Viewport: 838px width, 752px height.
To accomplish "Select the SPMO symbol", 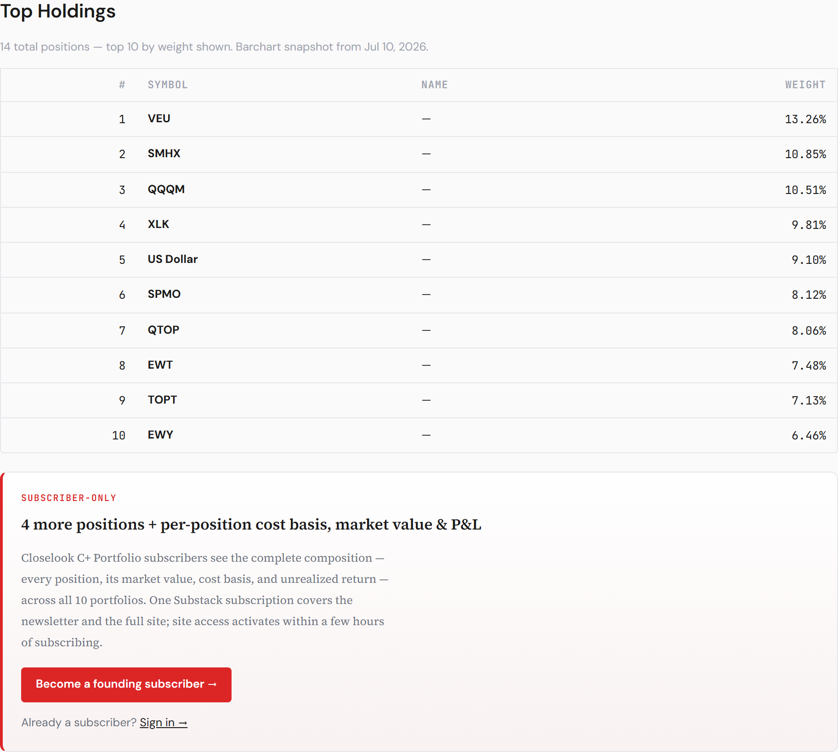I will click(x=164, y=294).
